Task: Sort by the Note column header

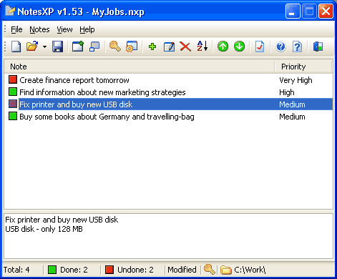Action: click(x=140, y=67)
